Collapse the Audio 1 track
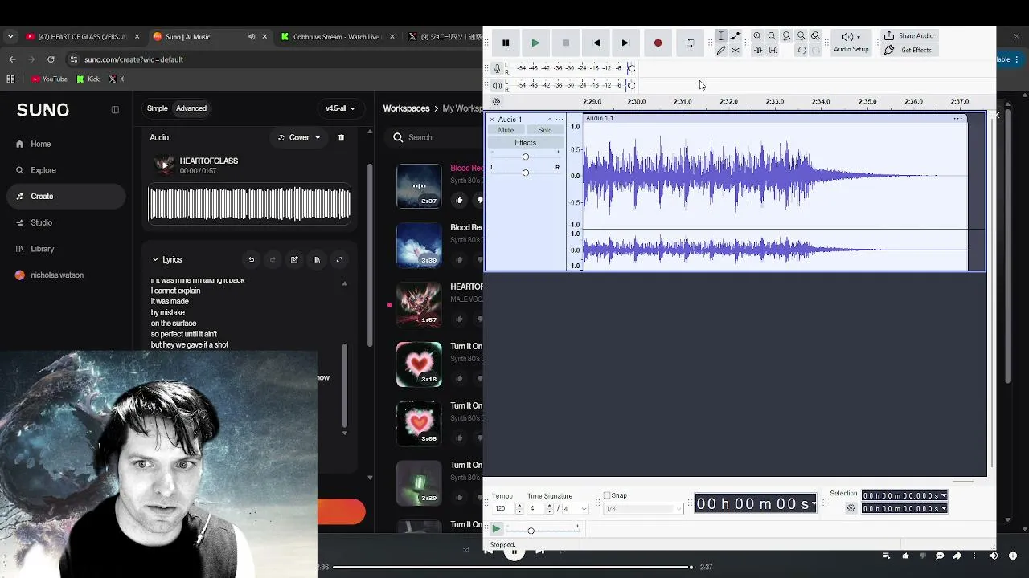The height and width of the screenshot is (578, 1029). [550, 120]
